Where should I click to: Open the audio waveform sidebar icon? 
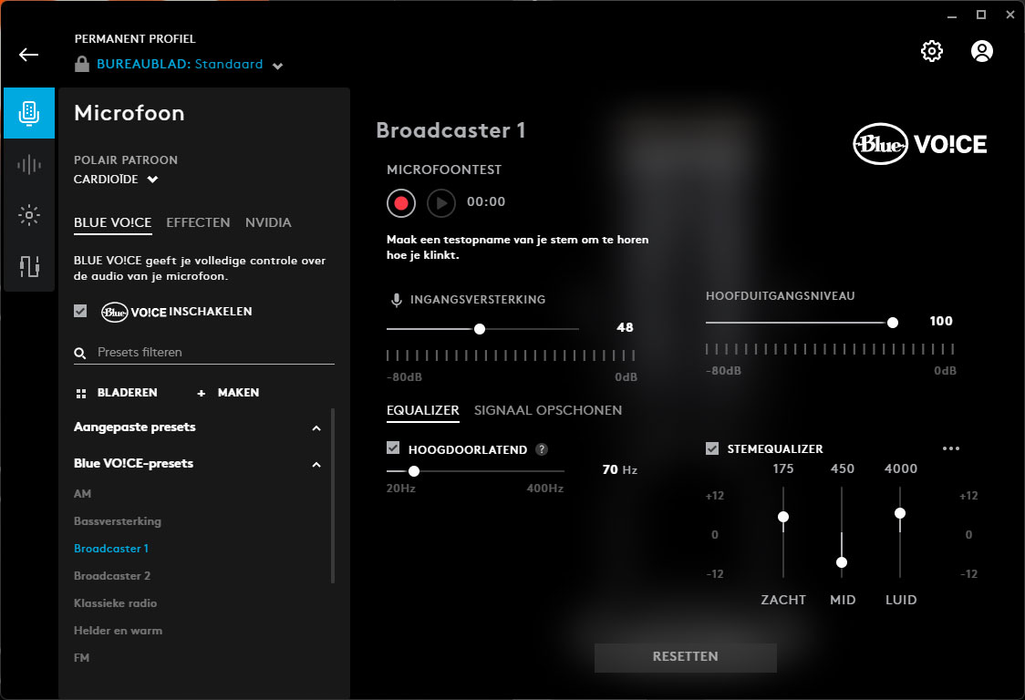tap(29, 164)
